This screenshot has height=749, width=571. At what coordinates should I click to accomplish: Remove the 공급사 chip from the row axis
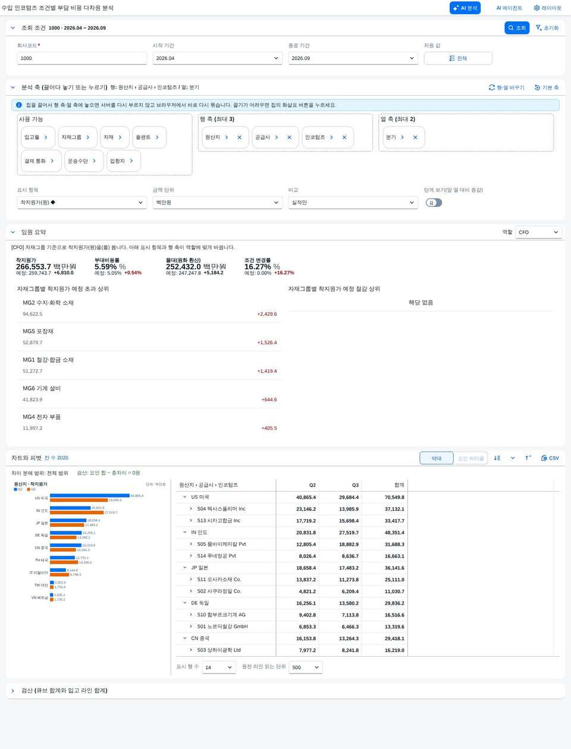click(290, 137)
